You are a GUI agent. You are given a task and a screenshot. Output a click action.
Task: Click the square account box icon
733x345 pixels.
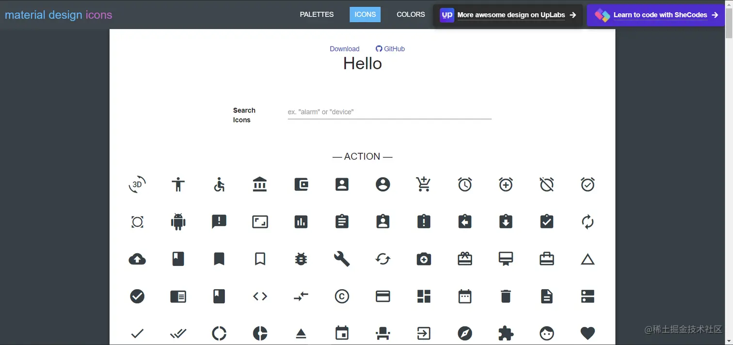tap(342, 184)
